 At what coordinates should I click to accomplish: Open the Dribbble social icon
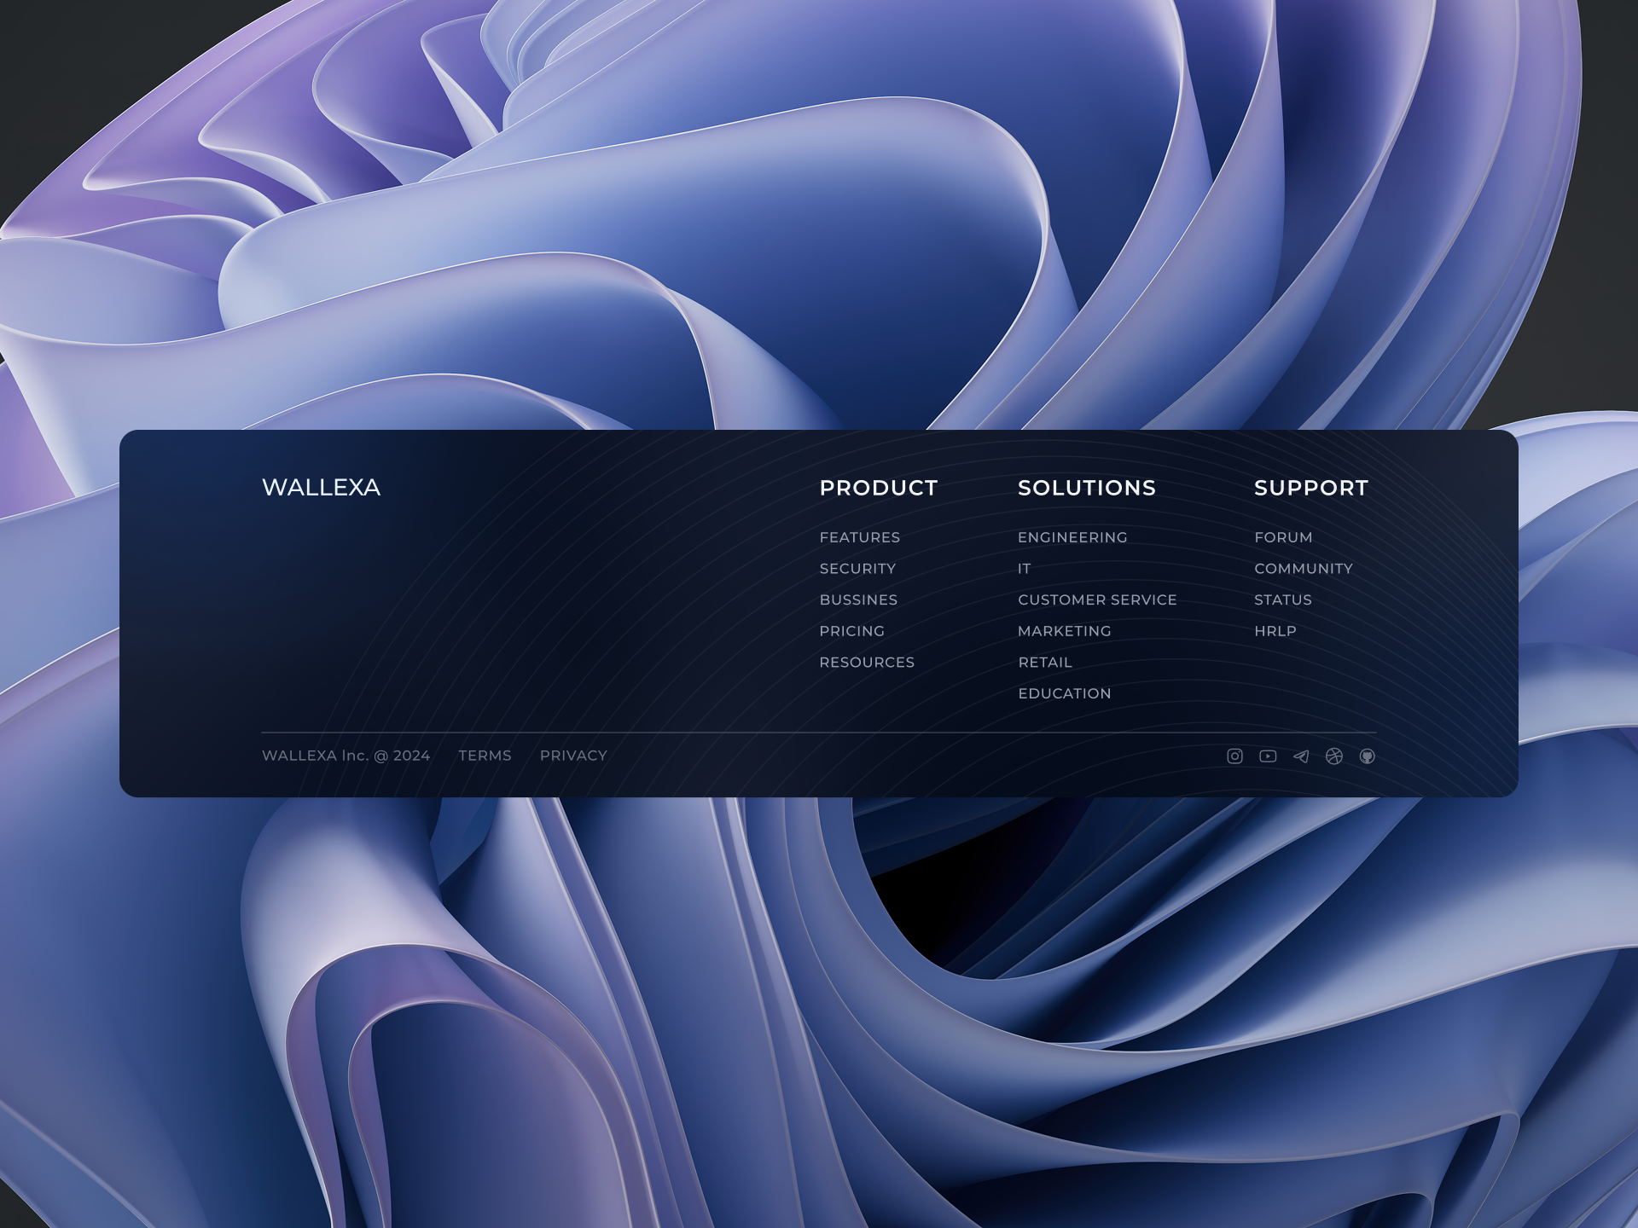click(1334, 756)
